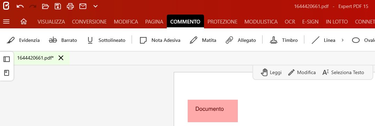Screen dimensions: 375x126
Task: Select the Barrato strikethrough tool
Action: click(63, 40)
